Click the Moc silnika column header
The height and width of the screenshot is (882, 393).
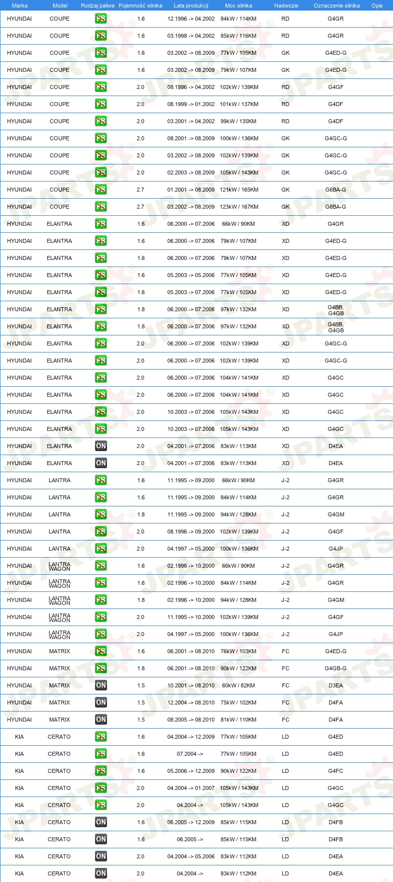(x=239, y=6)
